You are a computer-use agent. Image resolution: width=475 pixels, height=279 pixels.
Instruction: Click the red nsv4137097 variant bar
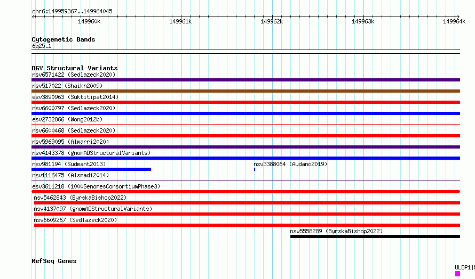[247, 214]
